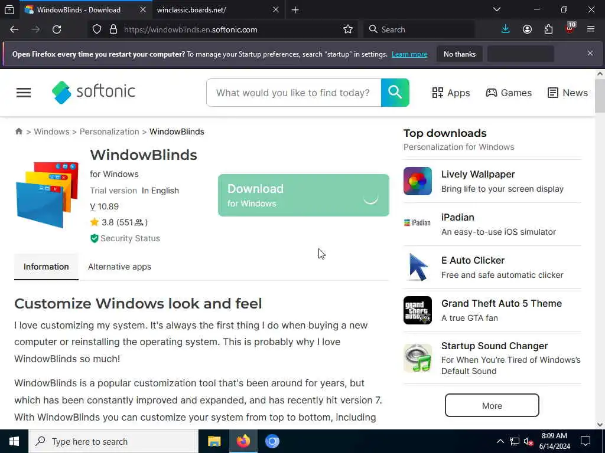Click the red extension badge showing 10

[570, 28]
